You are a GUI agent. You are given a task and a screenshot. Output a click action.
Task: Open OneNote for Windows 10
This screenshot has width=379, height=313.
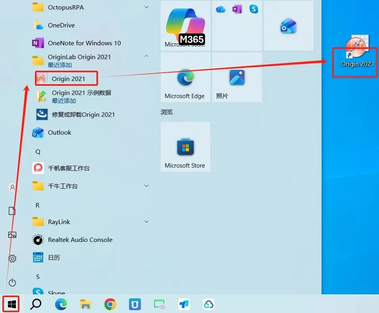click(90, 43)
